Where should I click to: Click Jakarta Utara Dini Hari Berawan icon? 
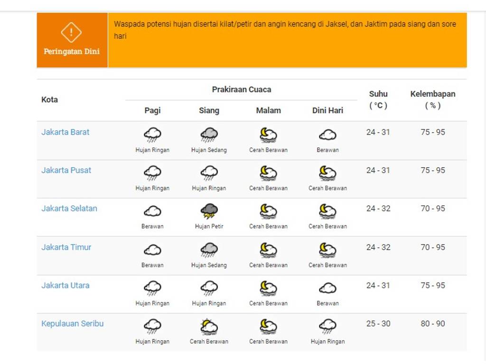(x=327, y=288)
